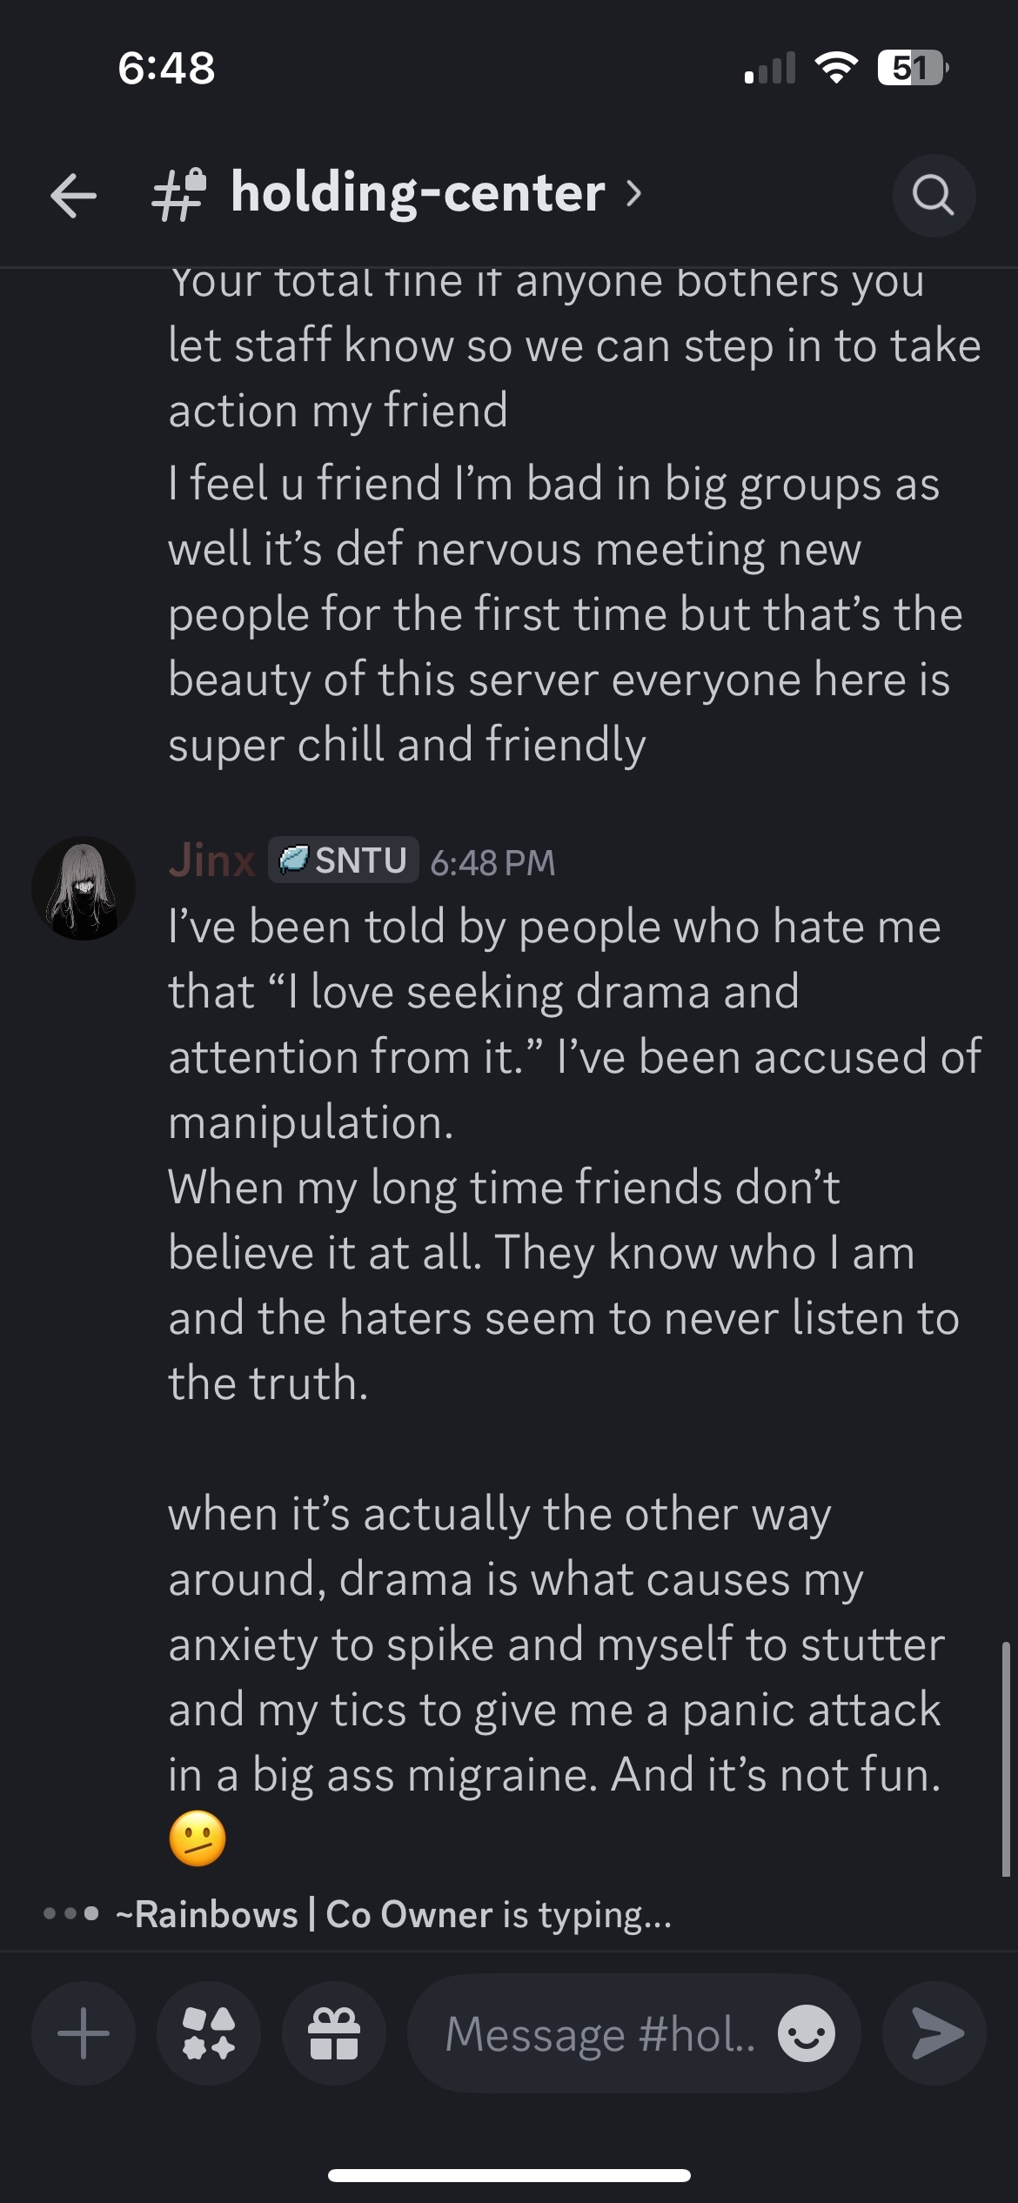Tap the back arrow
1018x2203 pixels.
click(73, 194)
